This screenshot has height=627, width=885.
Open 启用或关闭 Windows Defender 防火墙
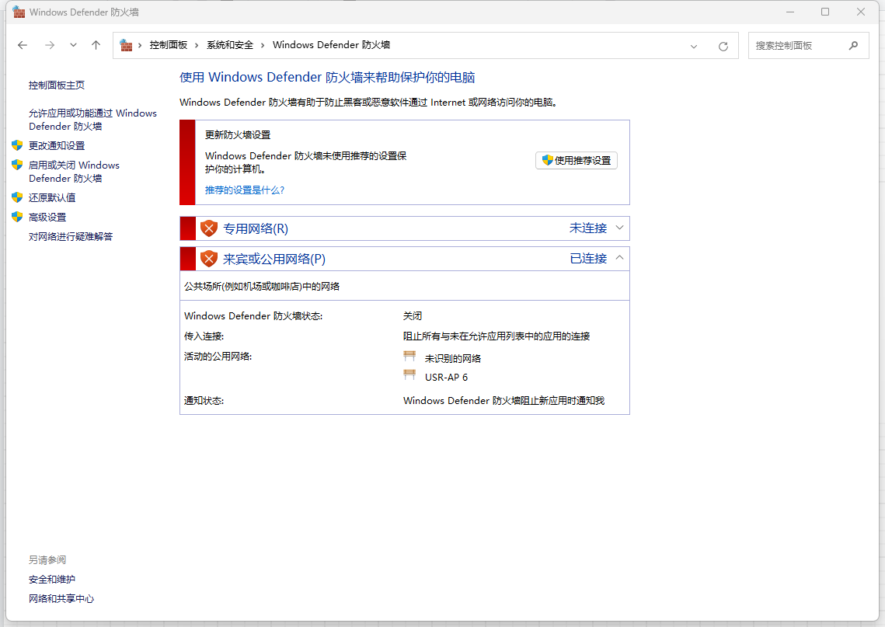pyautogui.click(x=74, y=172)
